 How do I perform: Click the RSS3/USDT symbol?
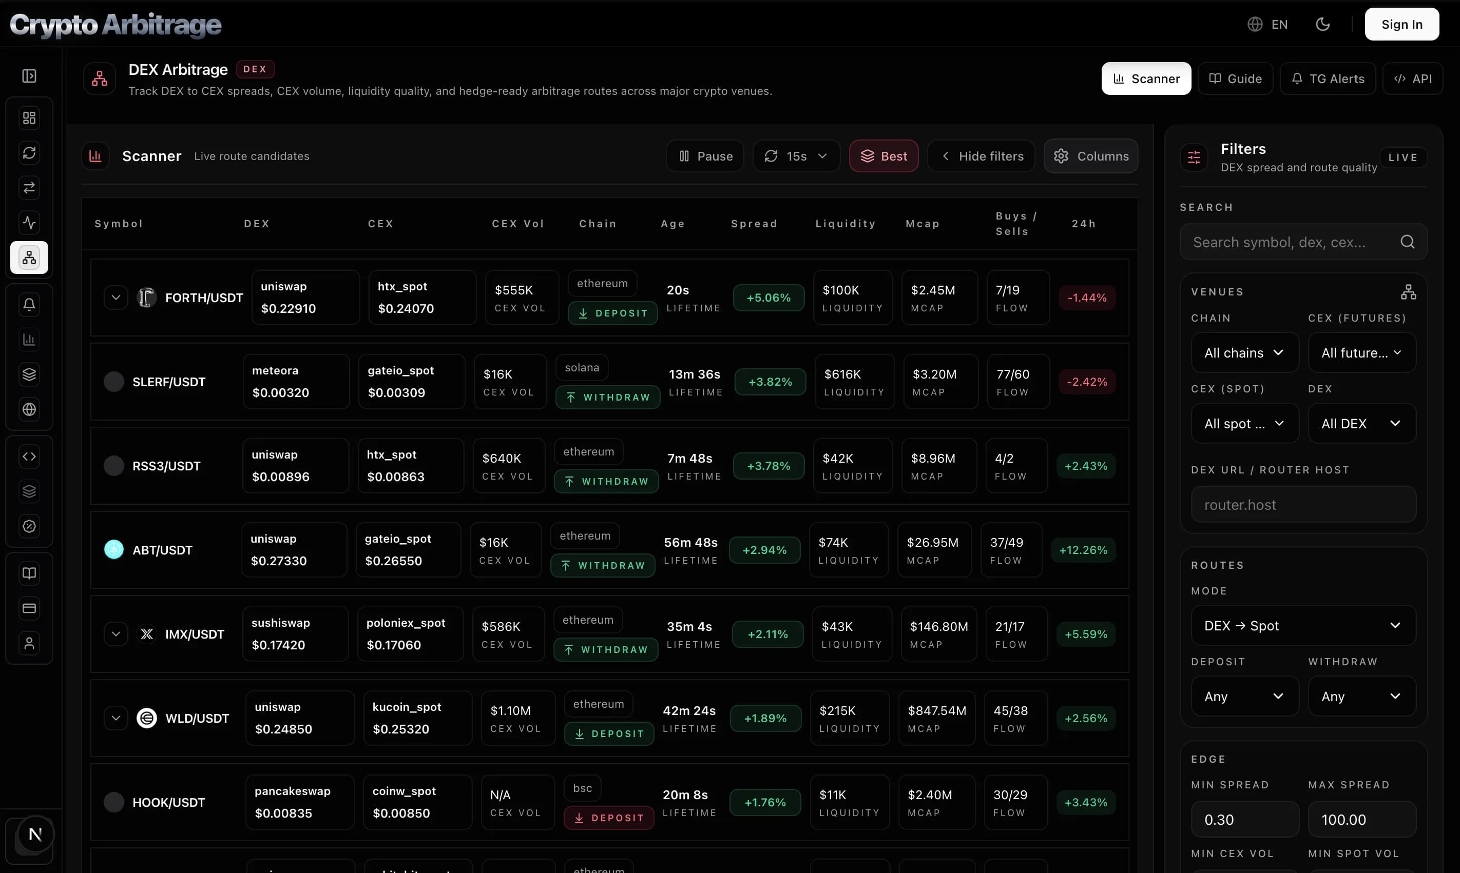[166, 466]
